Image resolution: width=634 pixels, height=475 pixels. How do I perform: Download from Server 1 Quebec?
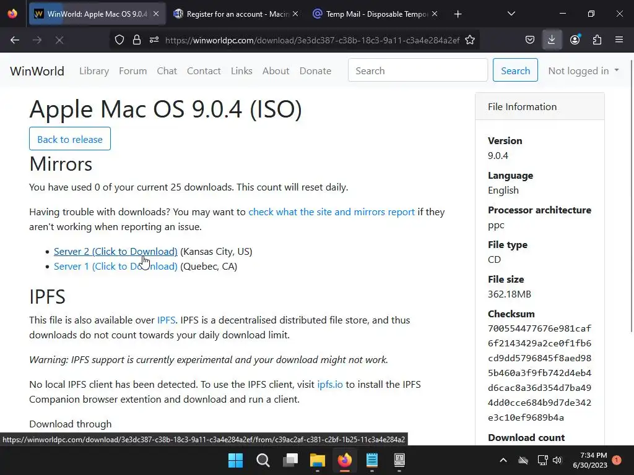click(116, 267)
